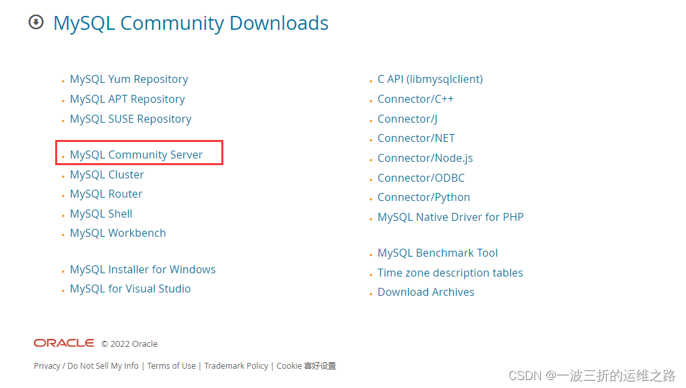The height and width of the screenshot is (388, 686).
Task: Open Connector/Node.js link
Action: pos(425,158)
